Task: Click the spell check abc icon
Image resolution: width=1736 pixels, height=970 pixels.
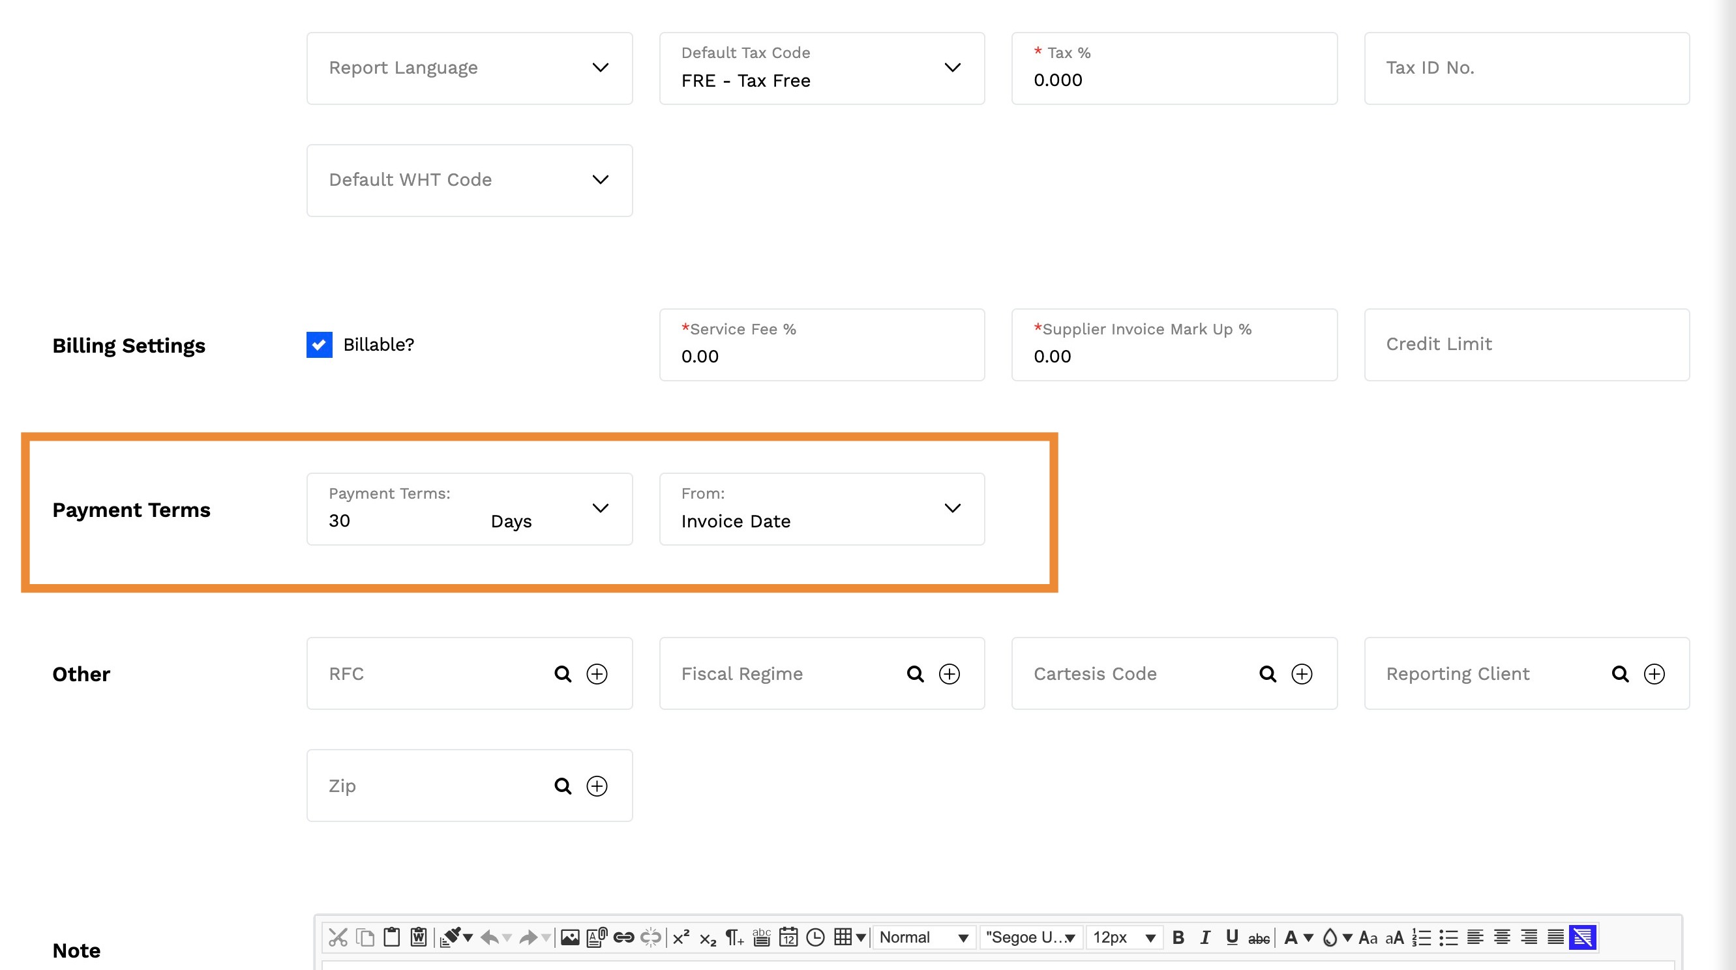Action: tap(762, 937)
